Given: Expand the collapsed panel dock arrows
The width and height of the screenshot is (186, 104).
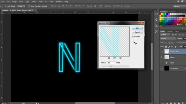Looking at the screenshot, I should [x=158, y=10].
